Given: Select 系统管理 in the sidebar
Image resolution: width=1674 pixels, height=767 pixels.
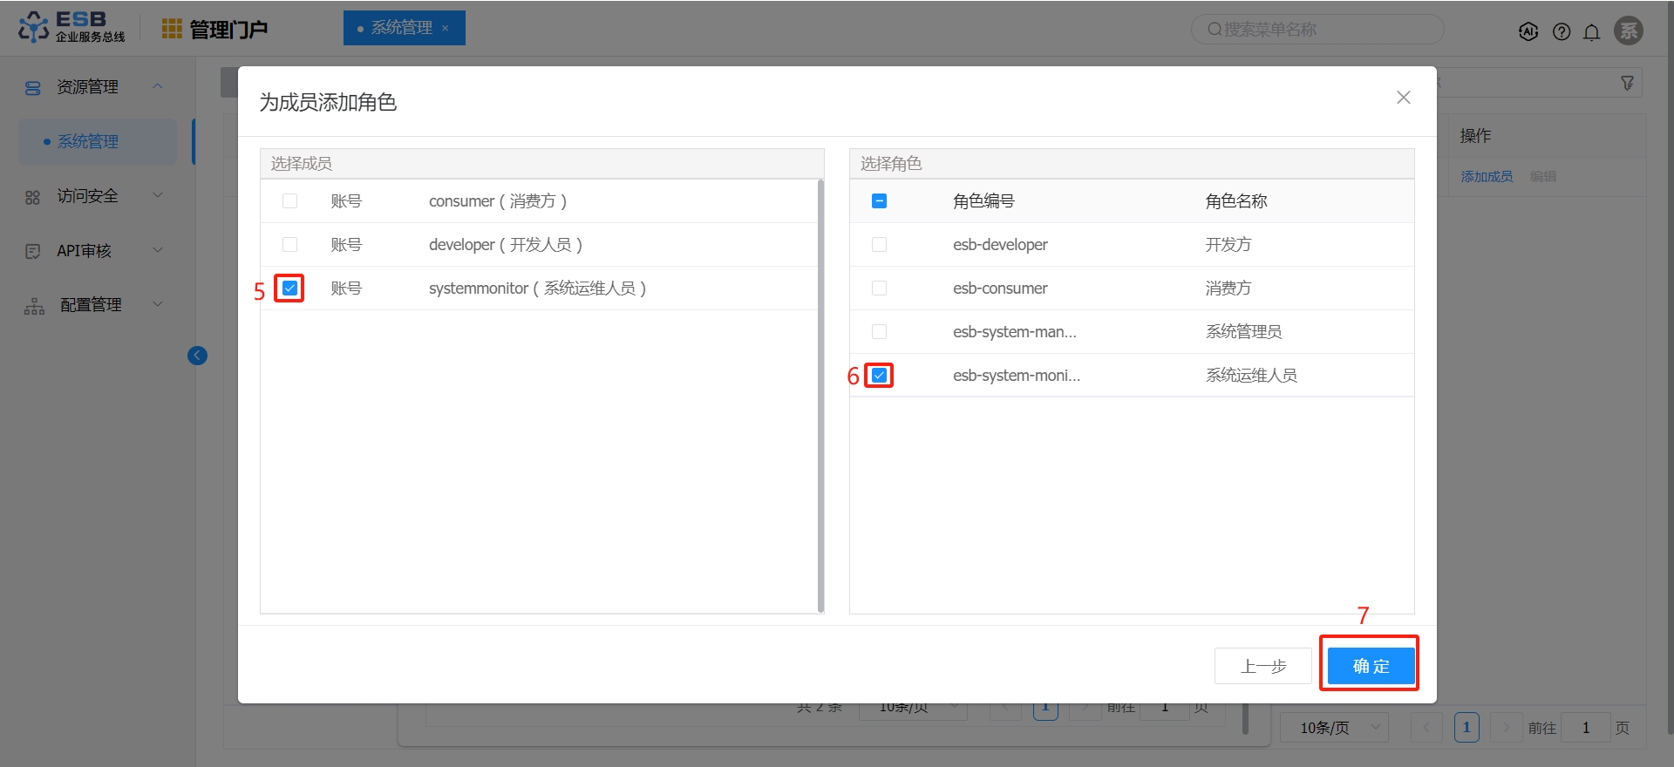Looking at the screenshot, I should 98,141.
